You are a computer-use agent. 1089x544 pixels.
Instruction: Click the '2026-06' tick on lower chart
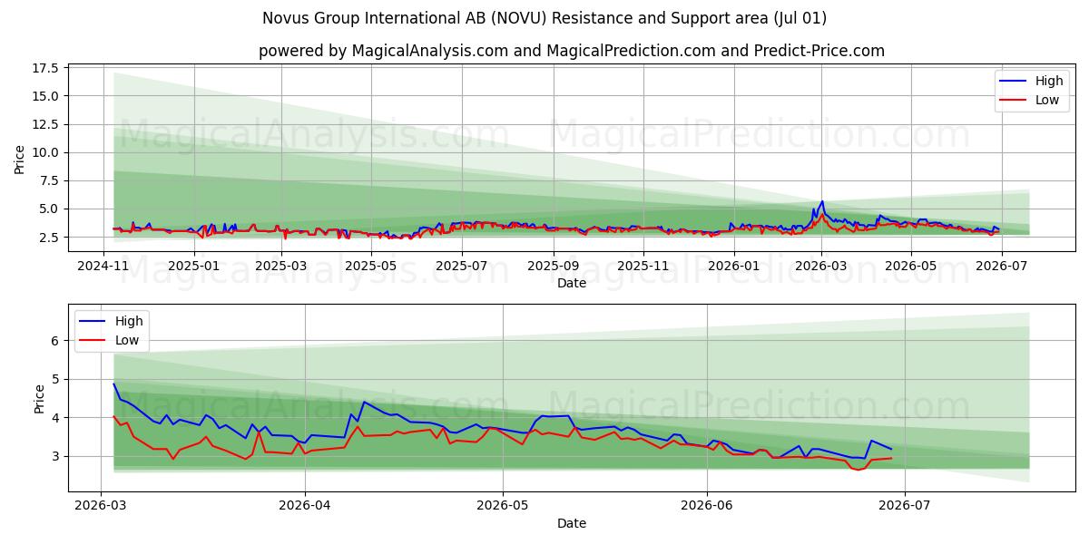pos(707,506)
